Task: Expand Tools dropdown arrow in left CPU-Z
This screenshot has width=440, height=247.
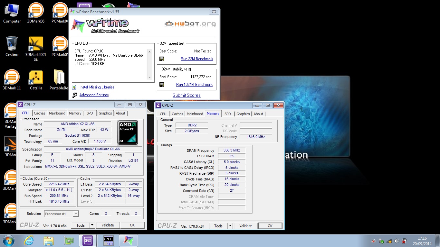Action: [x=92, y=225]
